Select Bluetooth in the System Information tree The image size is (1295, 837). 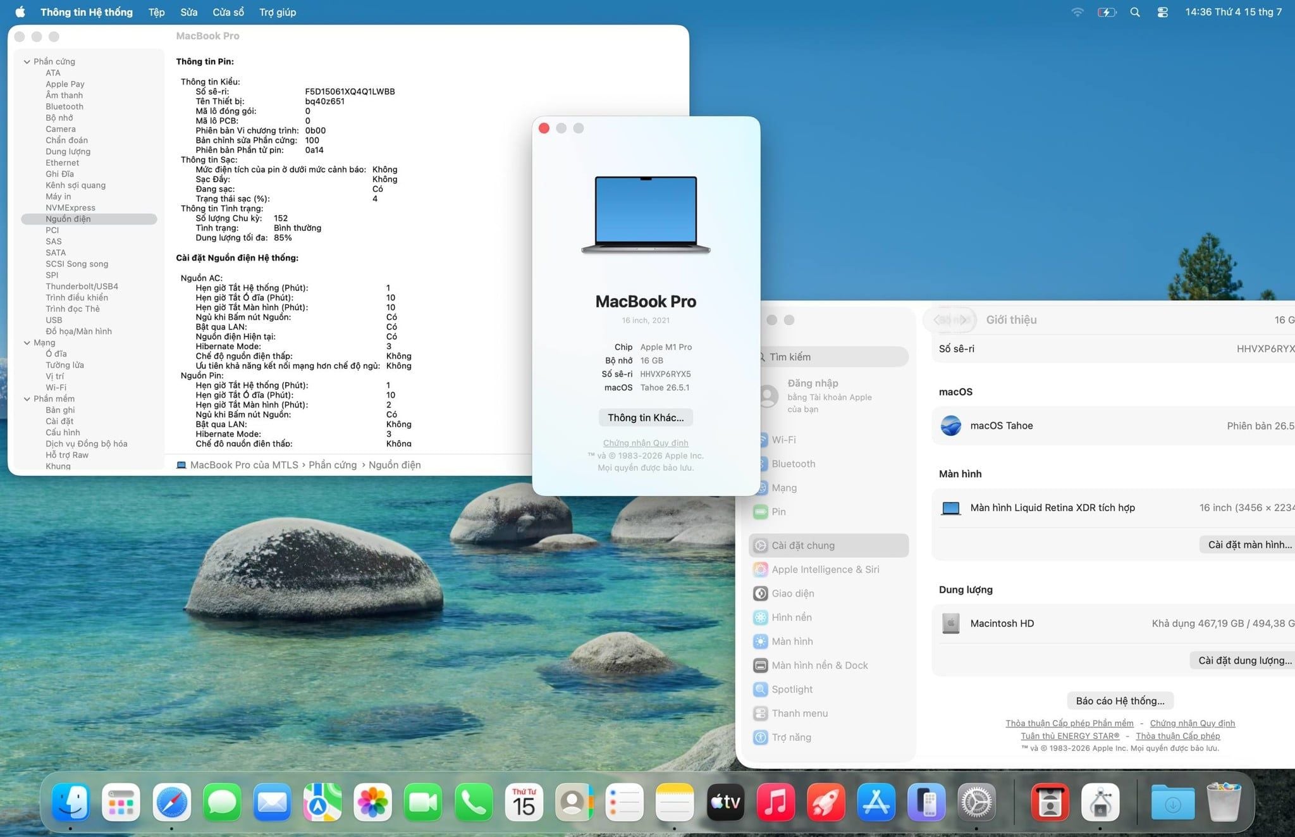(64, 106)
